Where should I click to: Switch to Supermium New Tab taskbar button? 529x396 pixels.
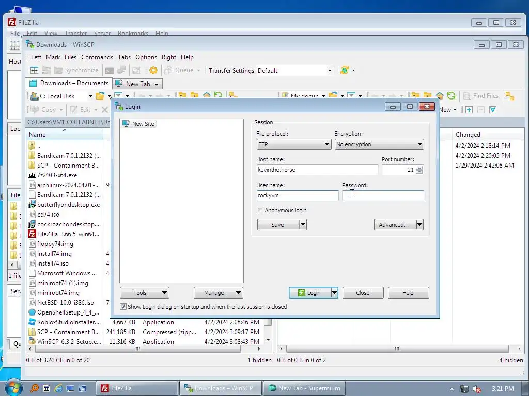[304, 388]
